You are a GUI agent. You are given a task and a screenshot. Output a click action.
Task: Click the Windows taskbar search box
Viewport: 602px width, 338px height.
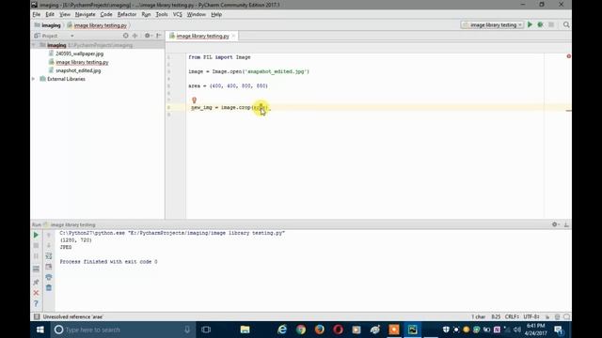point(123,330)
